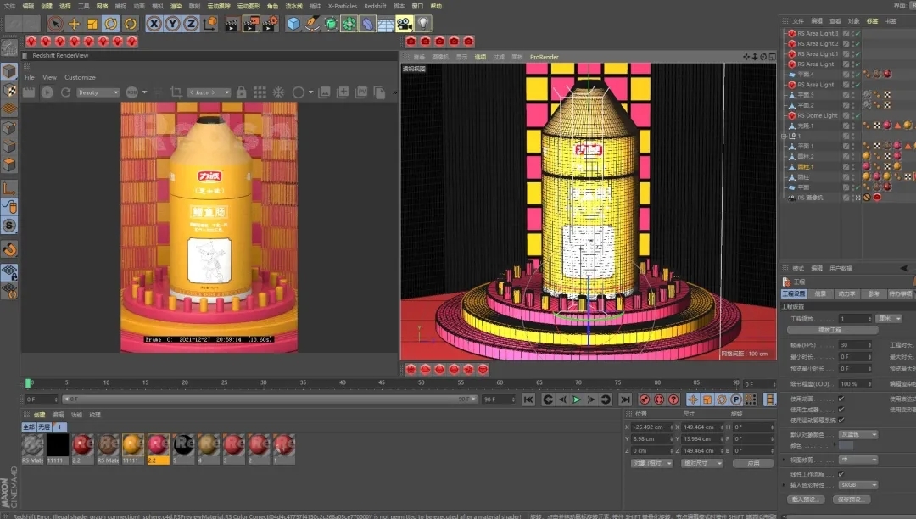Click the Camera object icon in toolbar

point(405,24)
